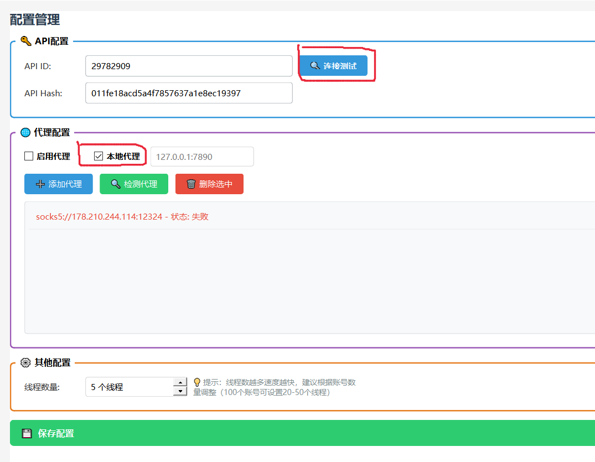The height and width of the screenshot is (462, 595).
Task: Uncheck the 本地代理 checkbox
Action: 98,156
